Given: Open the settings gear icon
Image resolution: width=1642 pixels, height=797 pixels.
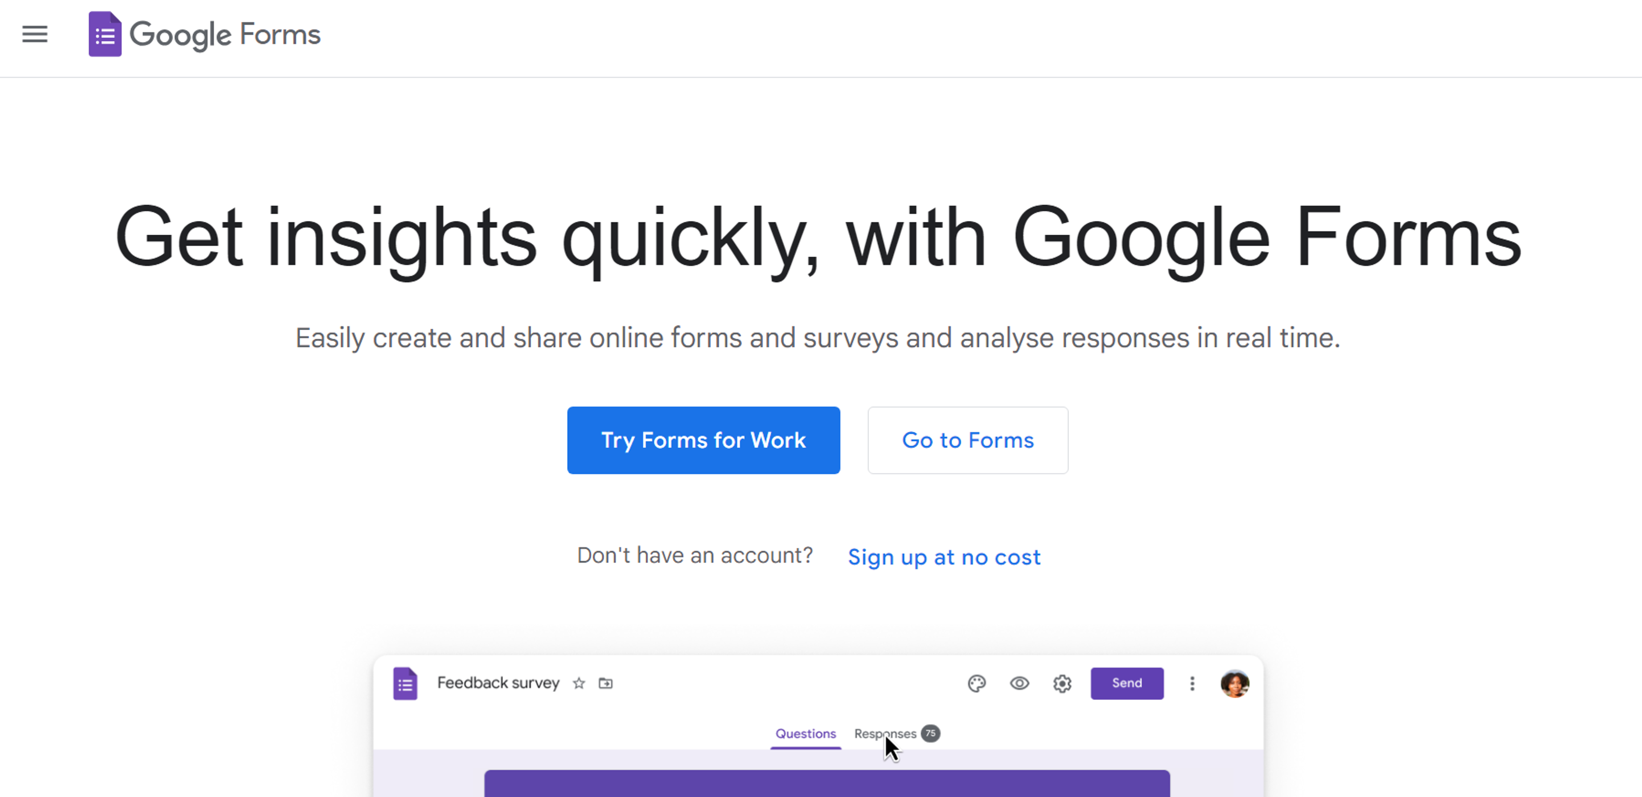Looking at the screenshot, I should click(x=1062, y=683).
